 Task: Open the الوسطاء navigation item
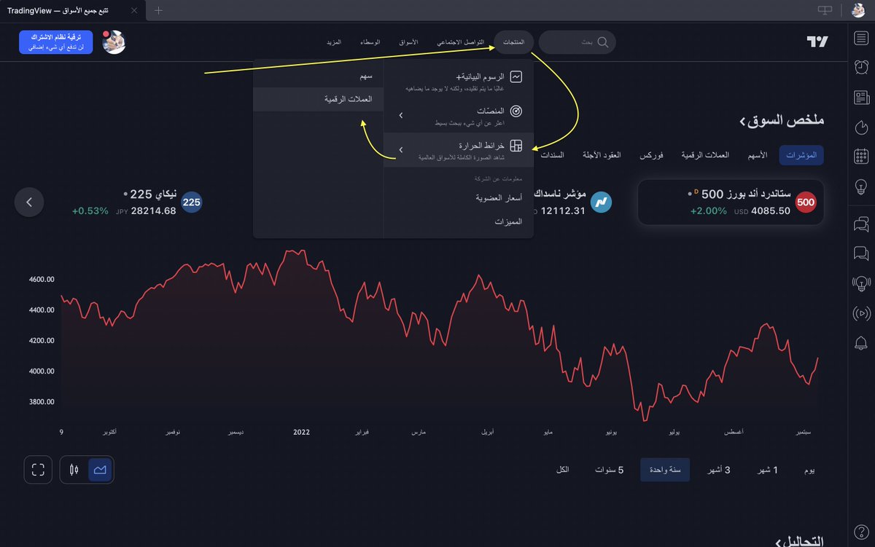click(370, 42)
